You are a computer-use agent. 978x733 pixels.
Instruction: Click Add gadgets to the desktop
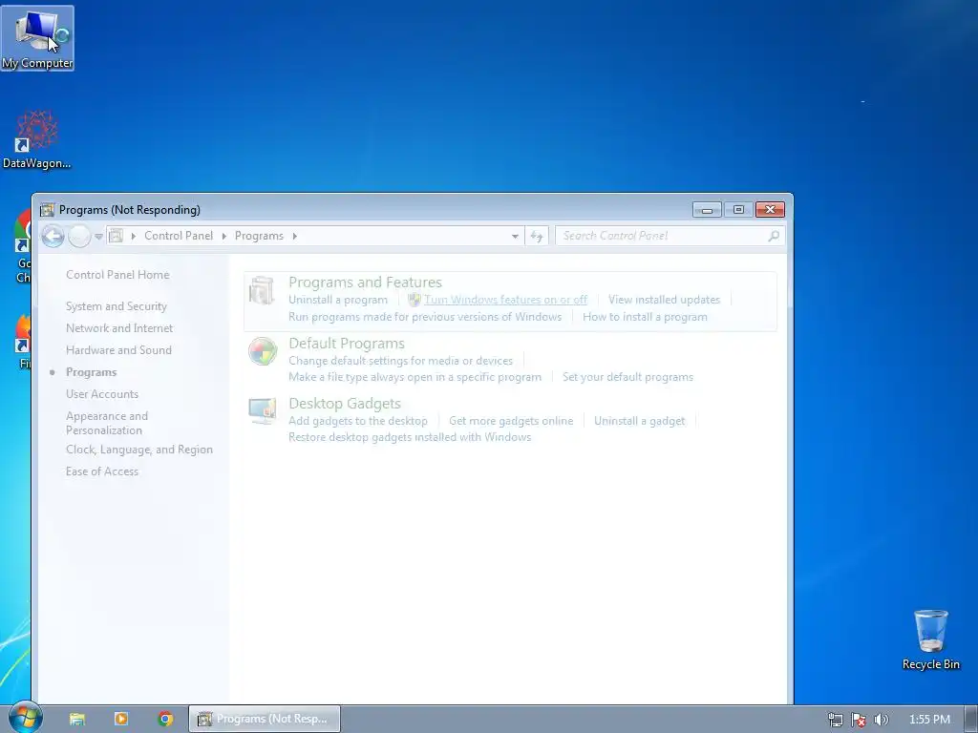click(358, 421)
